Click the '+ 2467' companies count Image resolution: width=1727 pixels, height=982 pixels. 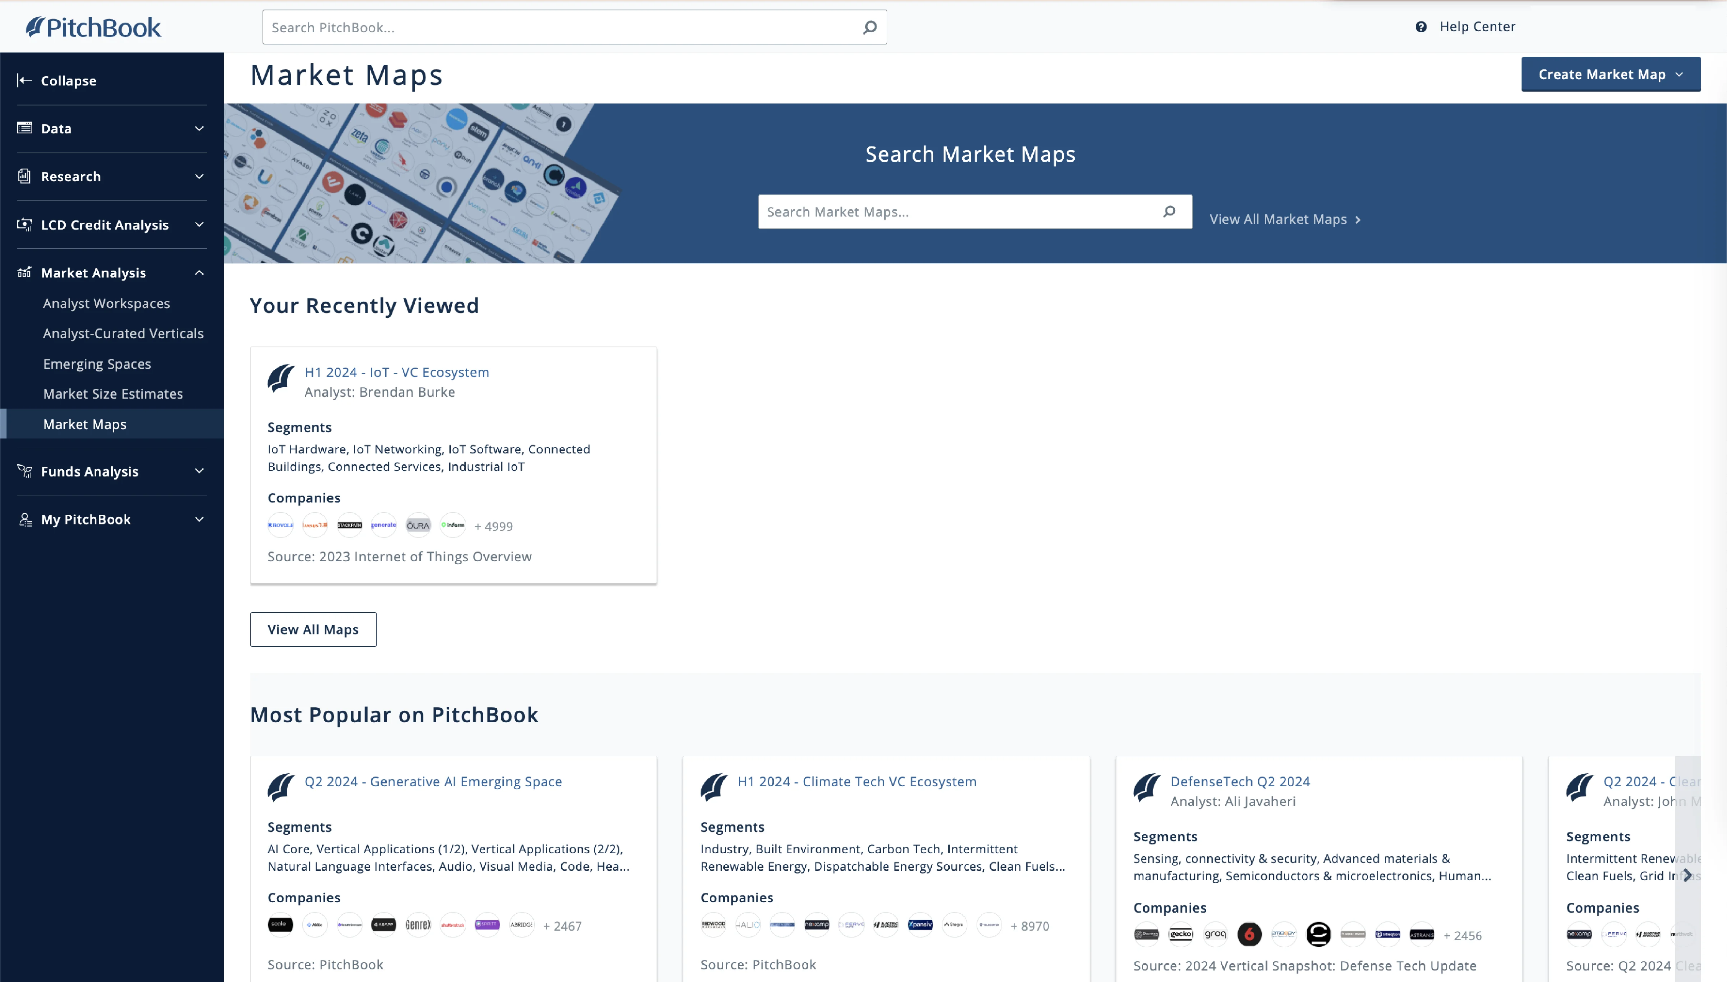click(562, 926)
